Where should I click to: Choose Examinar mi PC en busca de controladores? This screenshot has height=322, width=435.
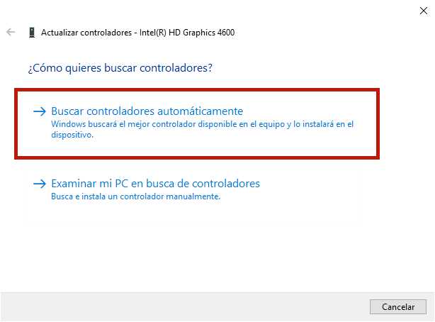(155, 184)
